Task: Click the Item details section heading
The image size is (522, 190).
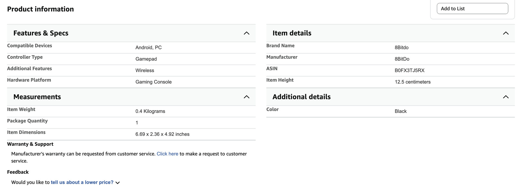Action: pos(292,33)
